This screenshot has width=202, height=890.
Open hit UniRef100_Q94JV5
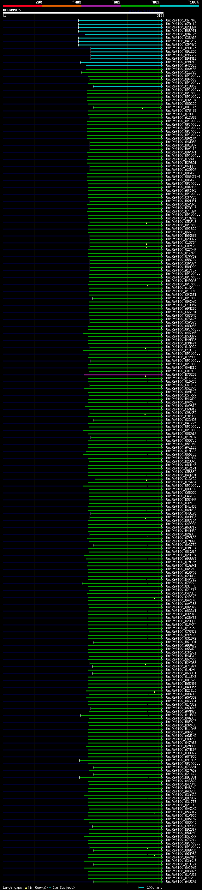[181, 34]
